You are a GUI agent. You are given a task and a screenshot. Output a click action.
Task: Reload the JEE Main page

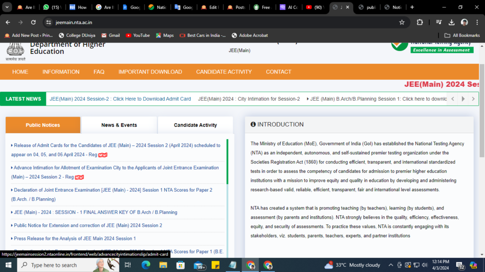(x=33, y=22)
